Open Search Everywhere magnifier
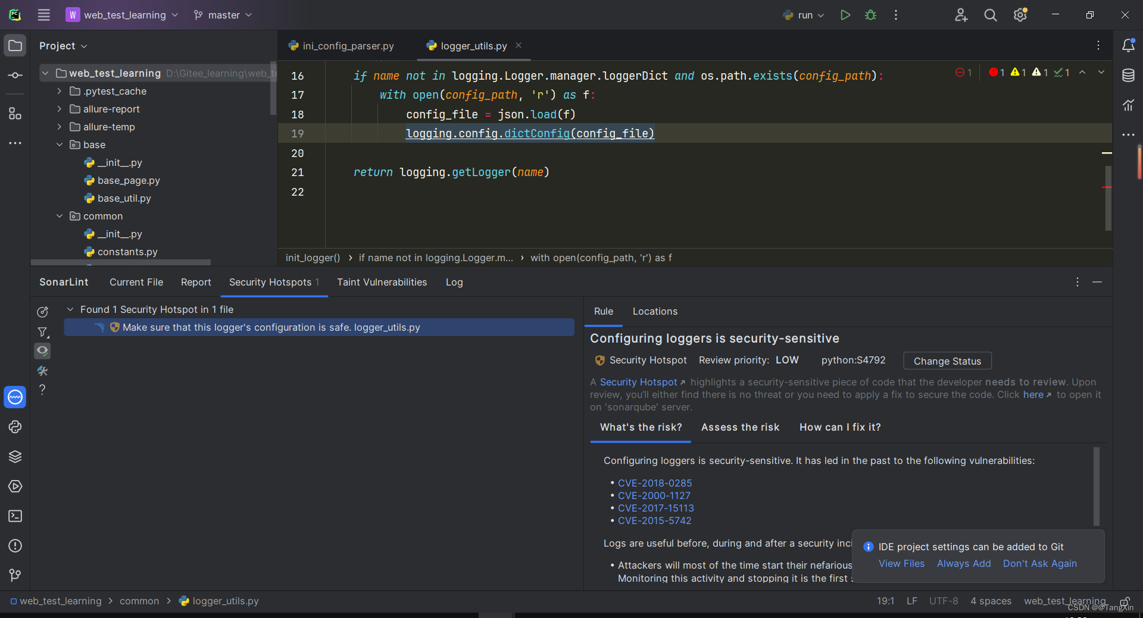Viewport: 1143px width, 618px height. click(x=990, y=15)
